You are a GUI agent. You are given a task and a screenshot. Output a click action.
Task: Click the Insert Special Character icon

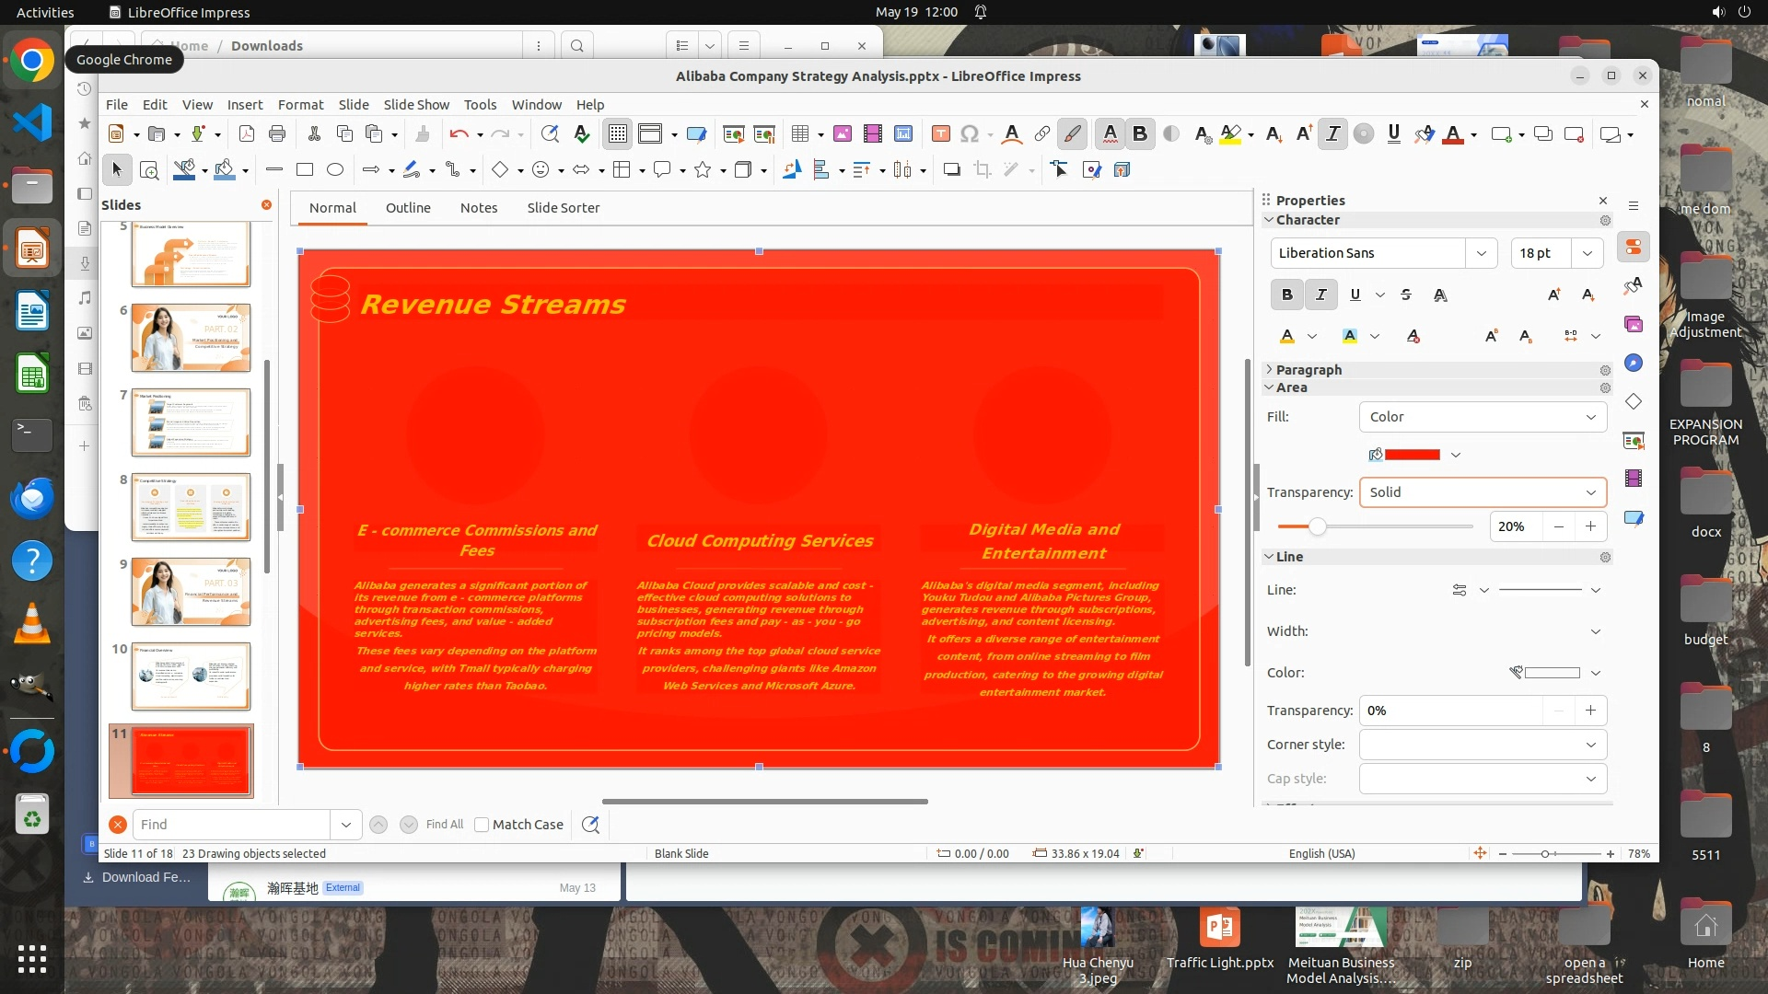(969, 134)
